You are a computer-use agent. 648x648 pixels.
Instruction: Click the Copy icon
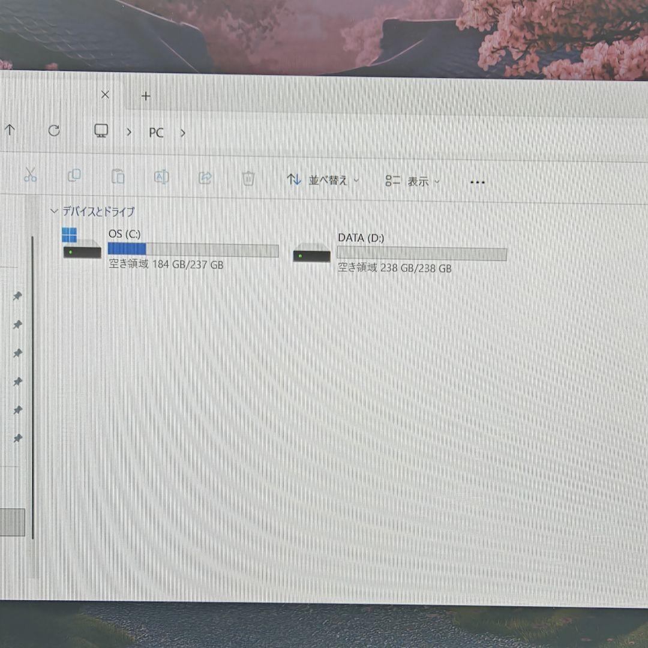tap(74, 175)
